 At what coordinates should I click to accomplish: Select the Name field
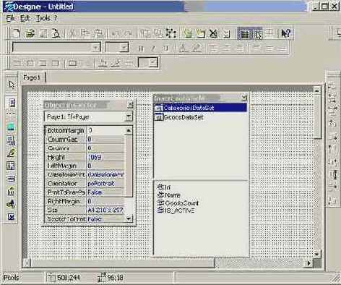[168, 195]
